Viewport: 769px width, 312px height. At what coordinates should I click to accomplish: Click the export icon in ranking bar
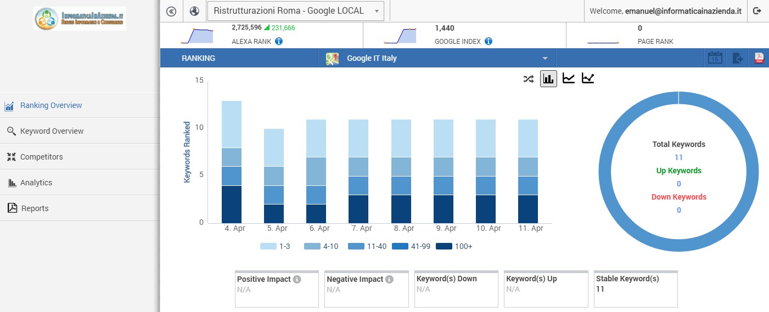coord(738,58)
